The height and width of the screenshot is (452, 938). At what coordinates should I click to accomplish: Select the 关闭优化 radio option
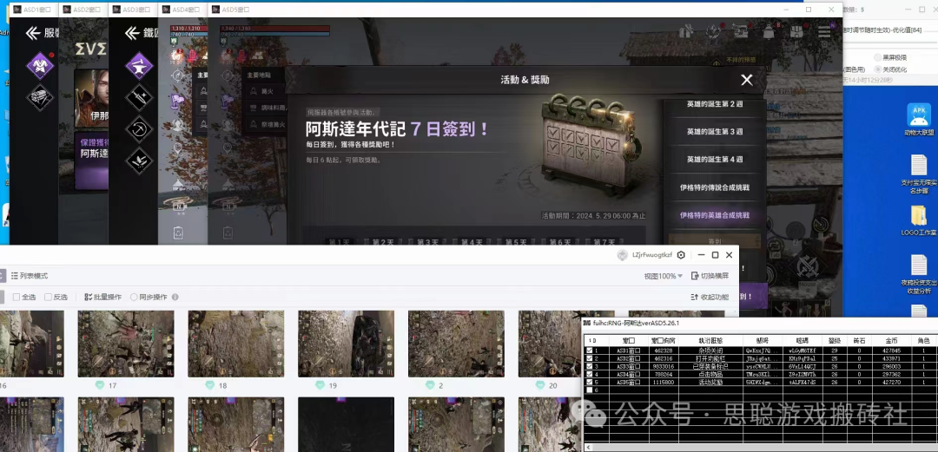891,69
